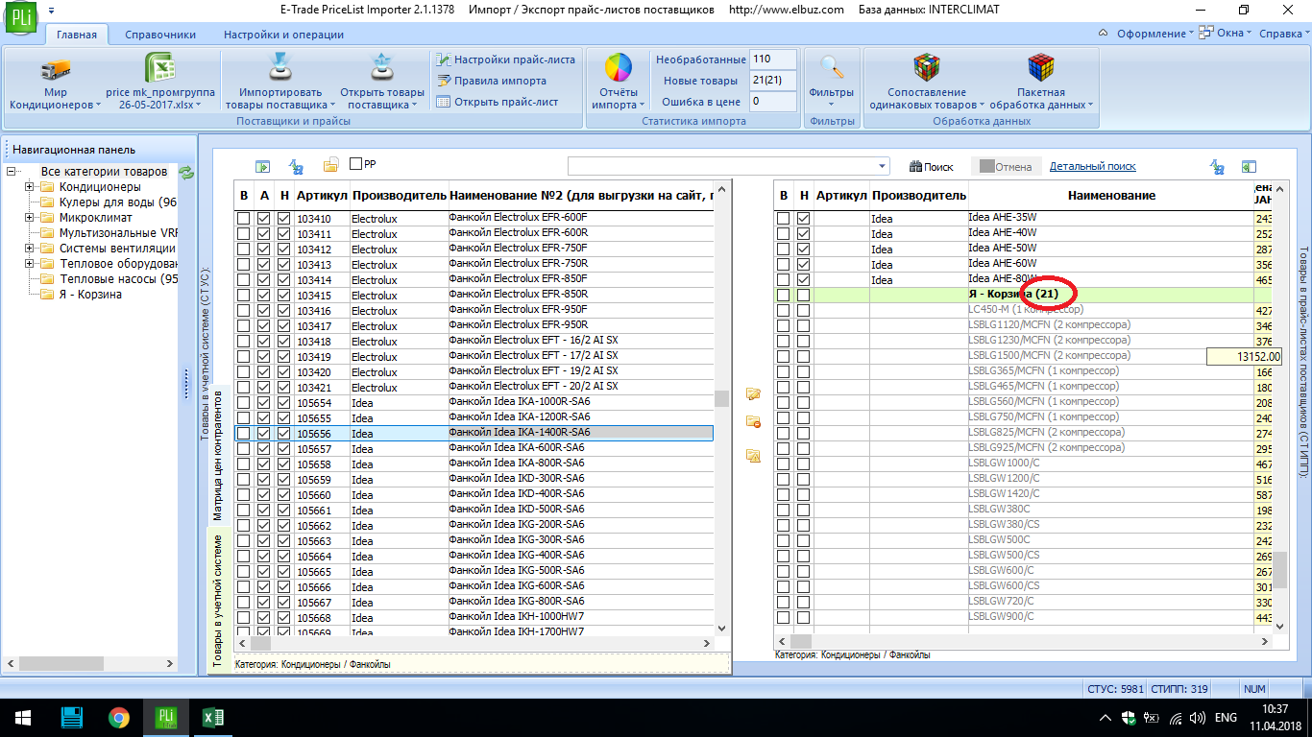Image resolution: width=1312 pixels, height=737 pixels.
Task: Toggle A checkbox for article 103412
Action: pyautogui.click(x=264, y=250)
